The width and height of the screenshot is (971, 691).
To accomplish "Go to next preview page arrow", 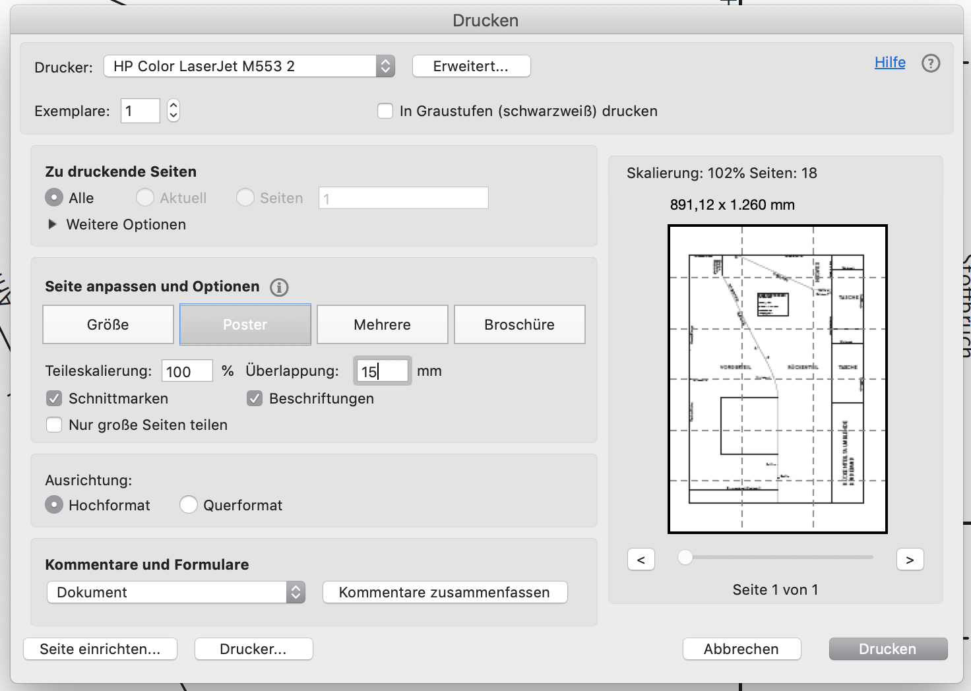I will (910, 560).
